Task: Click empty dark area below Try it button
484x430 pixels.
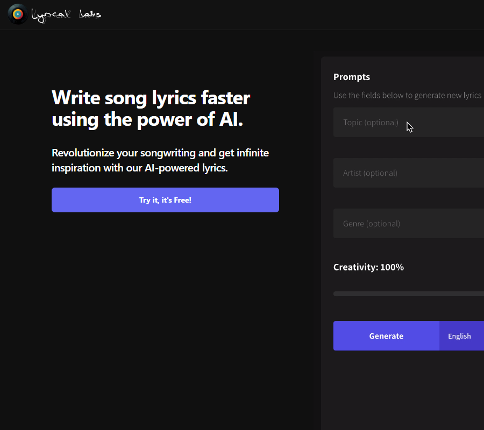Action: pos(161,301)
